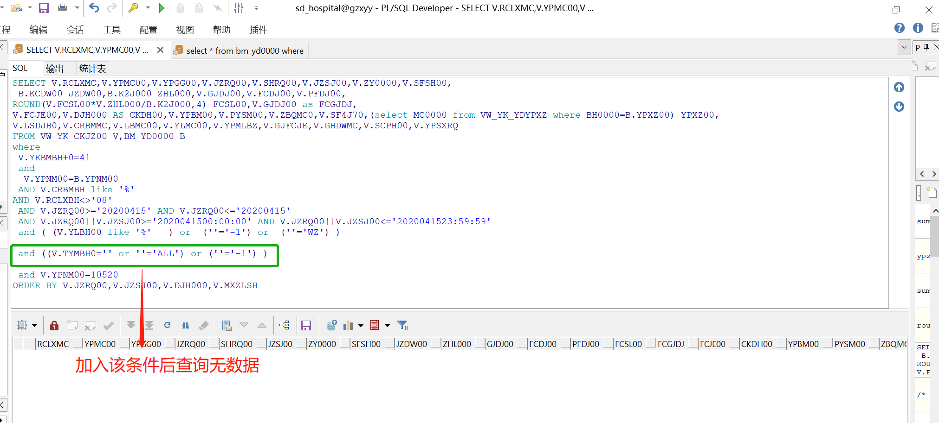The height and width of the screenshot is (423, 939).
Task: Click the right side panel vertical scrollbar thumb
Action: (935, 236)
